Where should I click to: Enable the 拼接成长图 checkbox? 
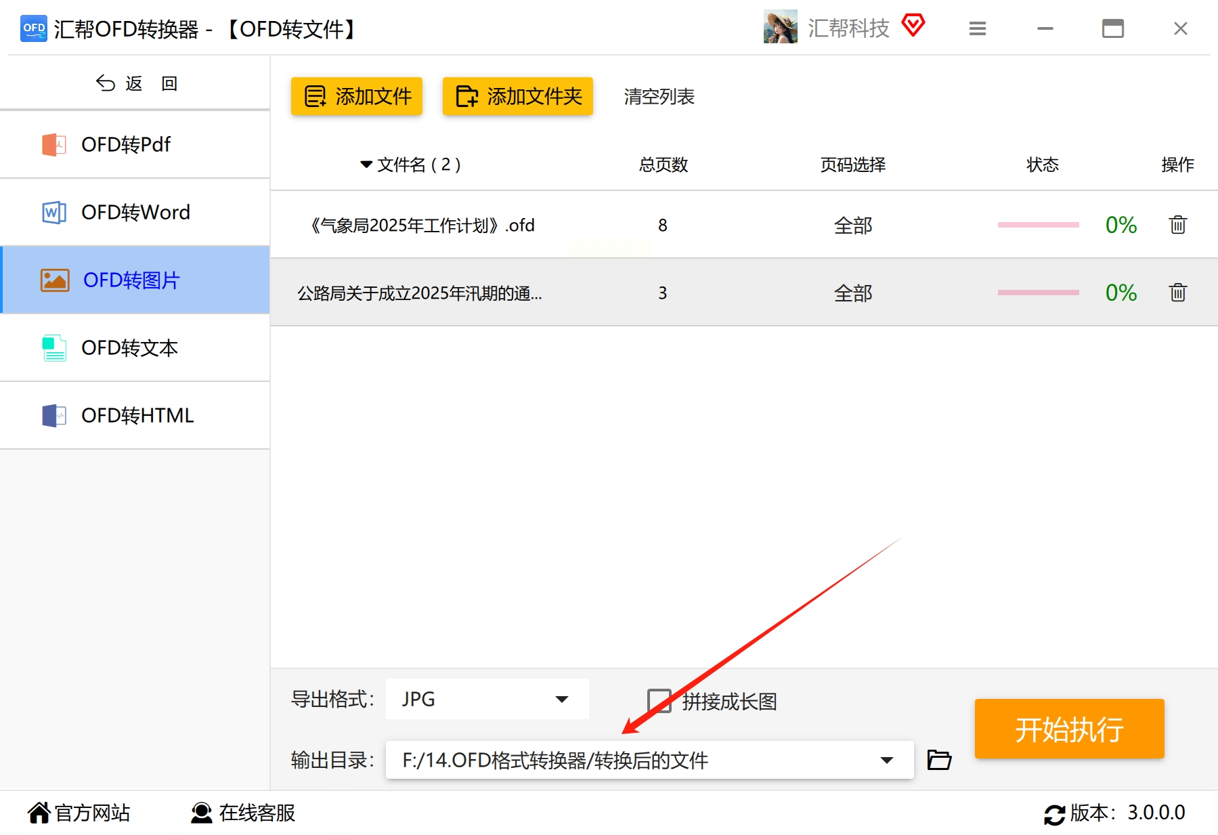[659, 701]
